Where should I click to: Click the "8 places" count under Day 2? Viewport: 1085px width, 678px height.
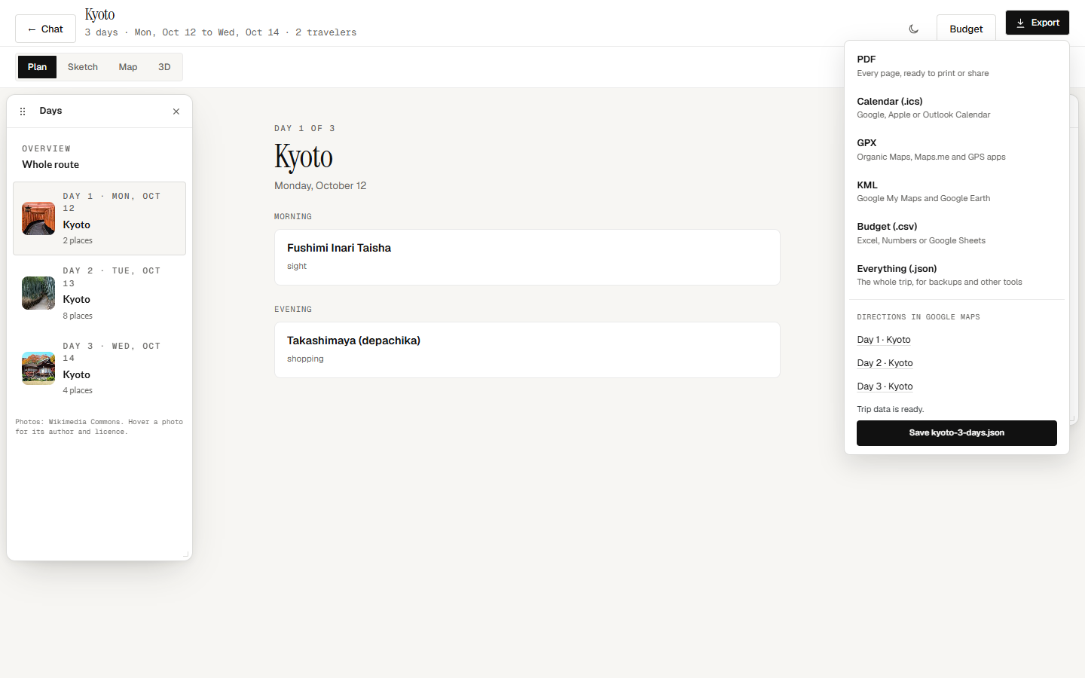coord(78,316)
